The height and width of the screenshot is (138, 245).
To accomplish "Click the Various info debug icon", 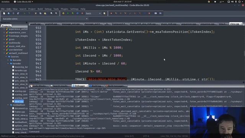I will [160, 13].
